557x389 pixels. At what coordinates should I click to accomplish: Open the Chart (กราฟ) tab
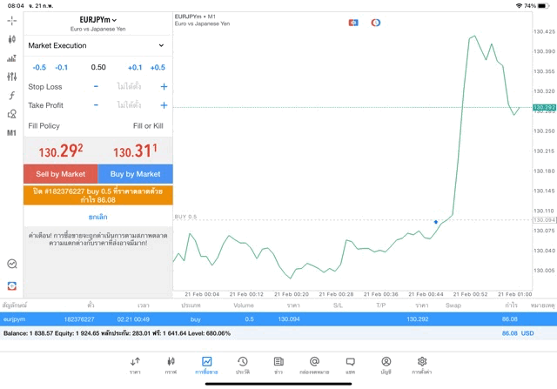pyautogui.click(x=171, y=366)
